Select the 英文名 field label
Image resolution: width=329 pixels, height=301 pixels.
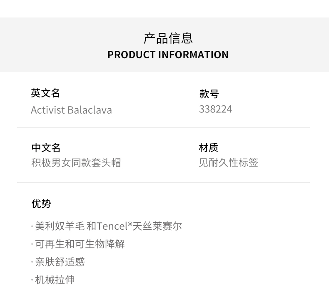pyautogui.click(x=45, y=93)
